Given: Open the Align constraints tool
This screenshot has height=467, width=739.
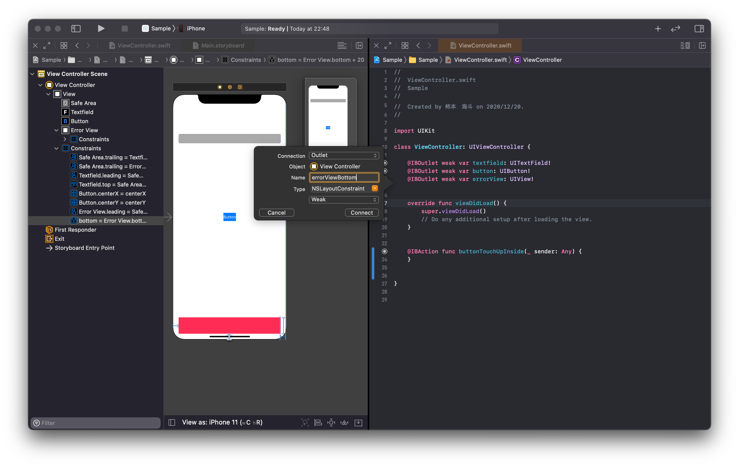Looking at the screenshot, I should pos(318,423).
